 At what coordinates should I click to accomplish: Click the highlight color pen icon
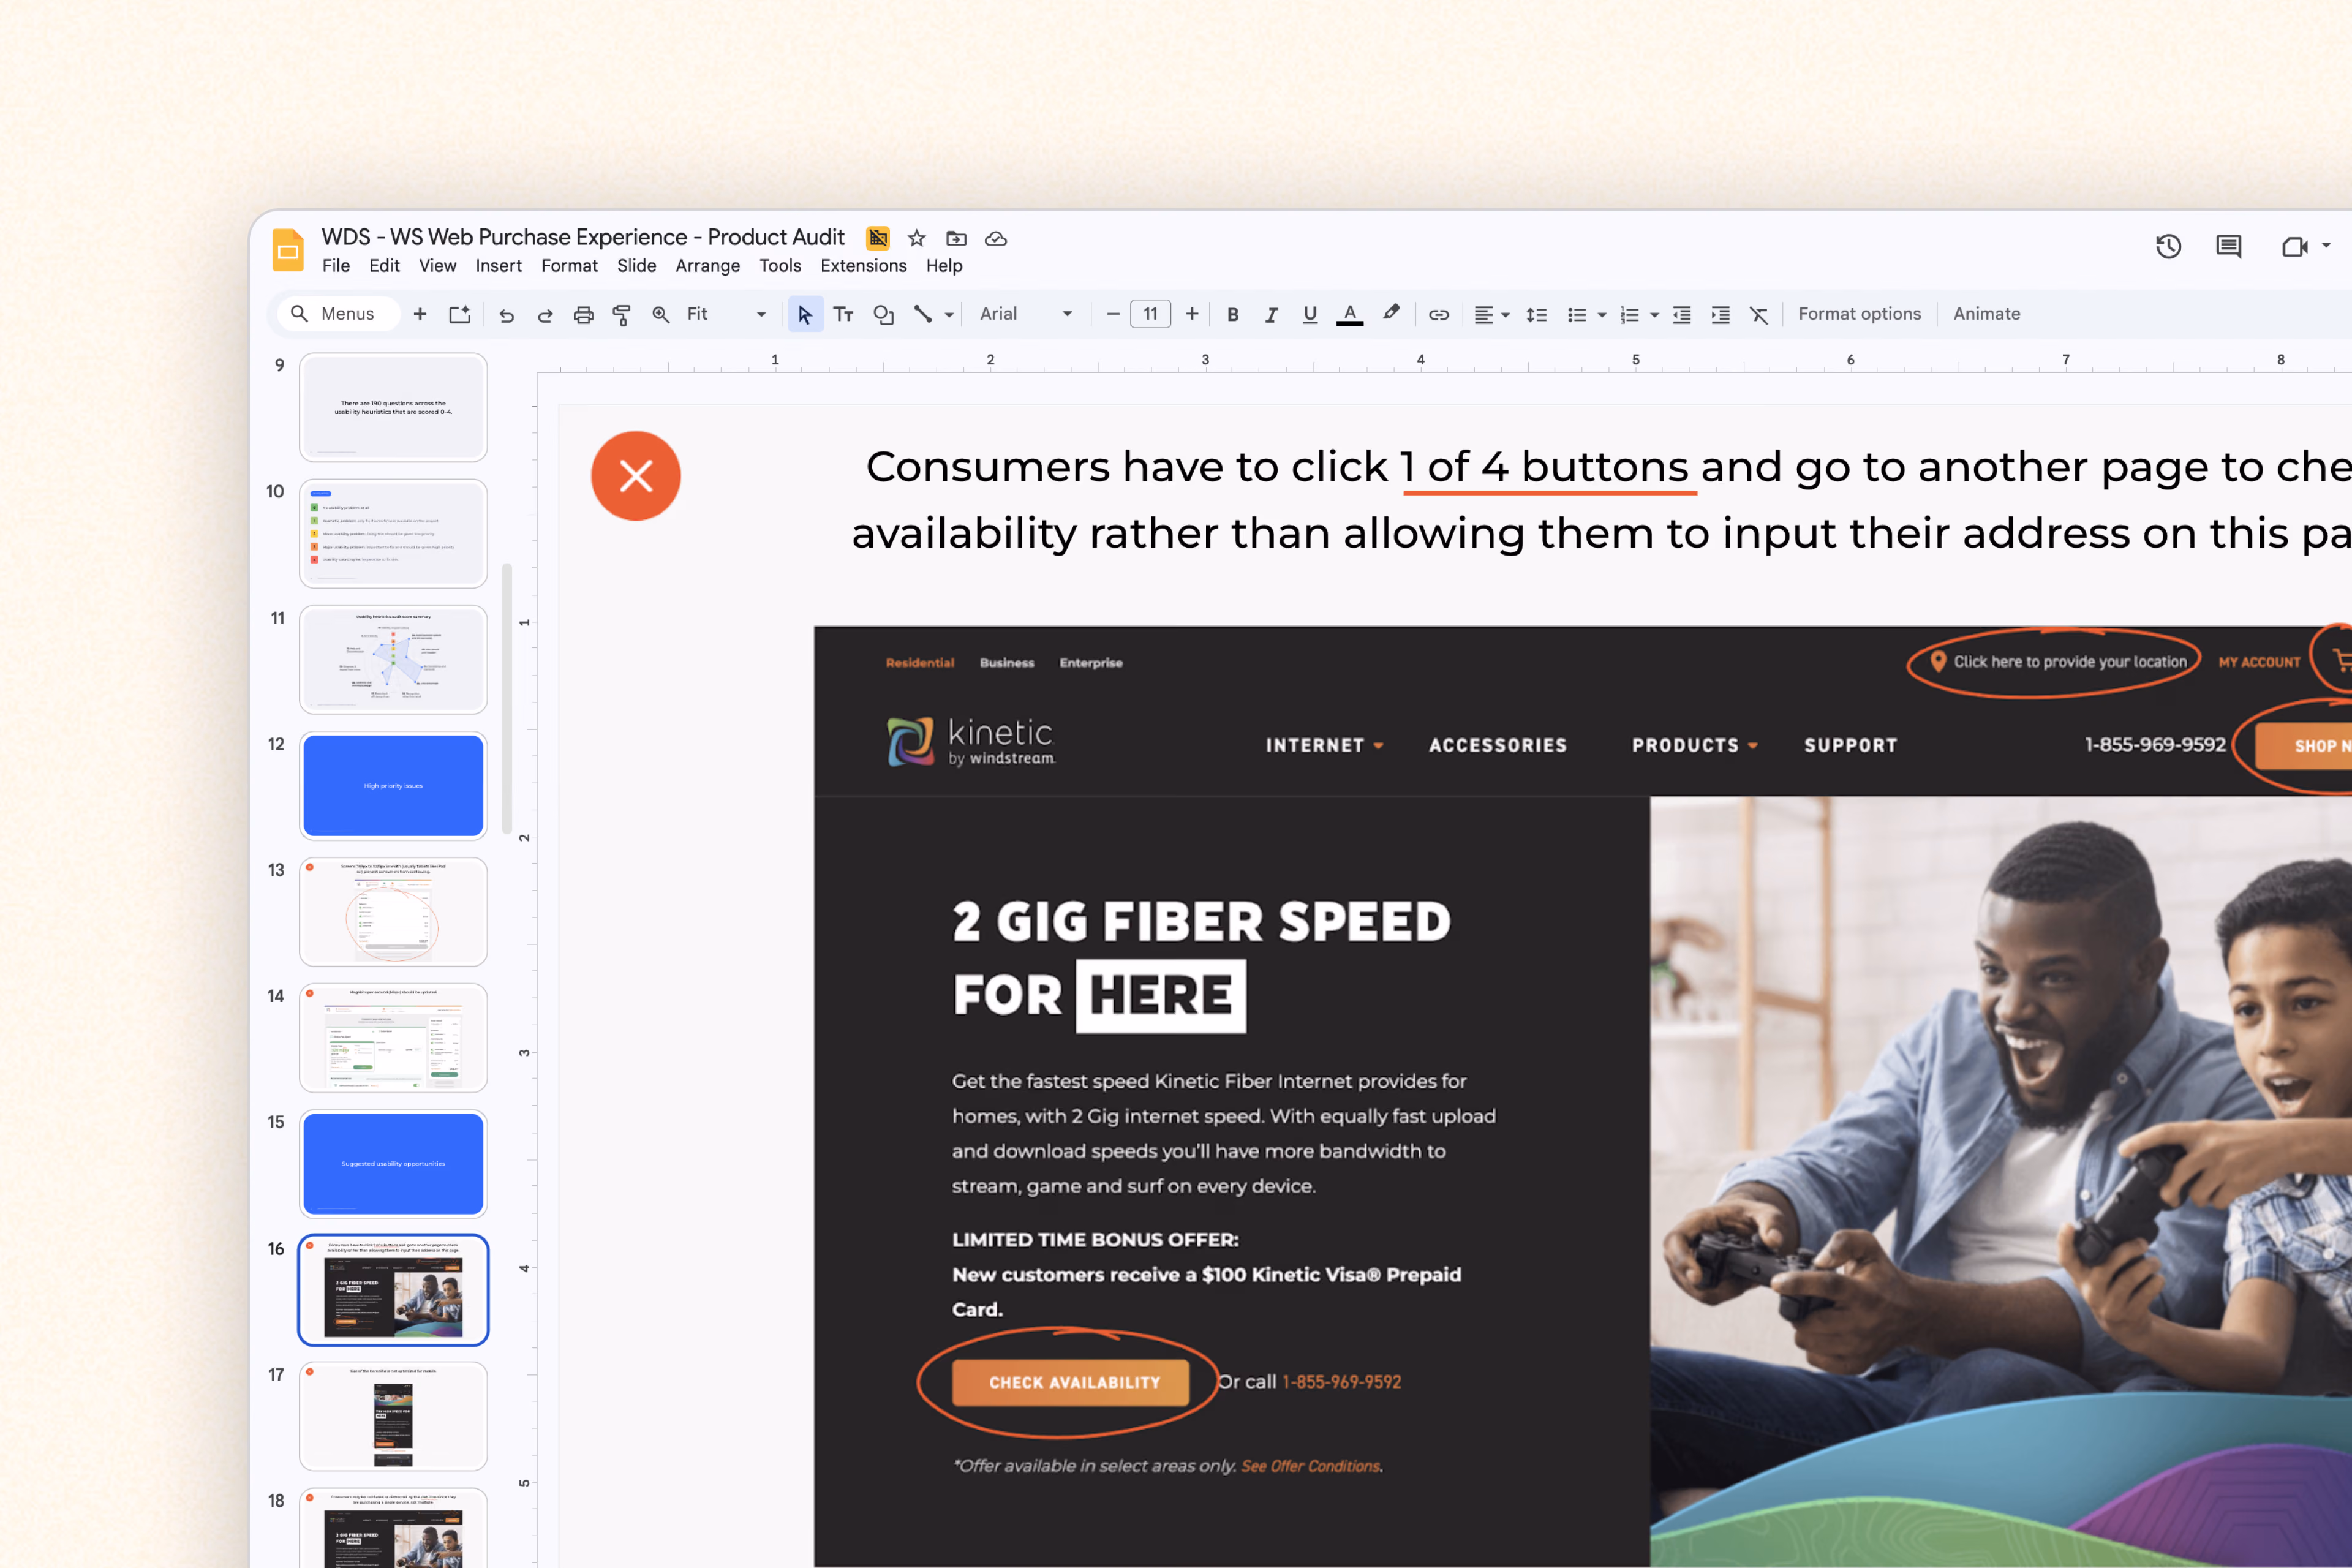pos(1391,314)
